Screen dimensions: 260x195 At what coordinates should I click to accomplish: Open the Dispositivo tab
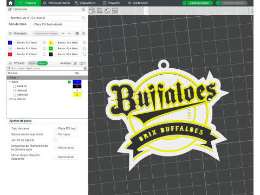point(85,3)
